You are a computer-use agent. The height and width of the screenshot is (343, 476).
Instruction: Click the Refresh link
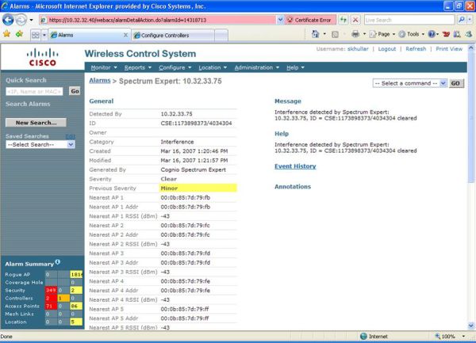click(x=416, y=49)
